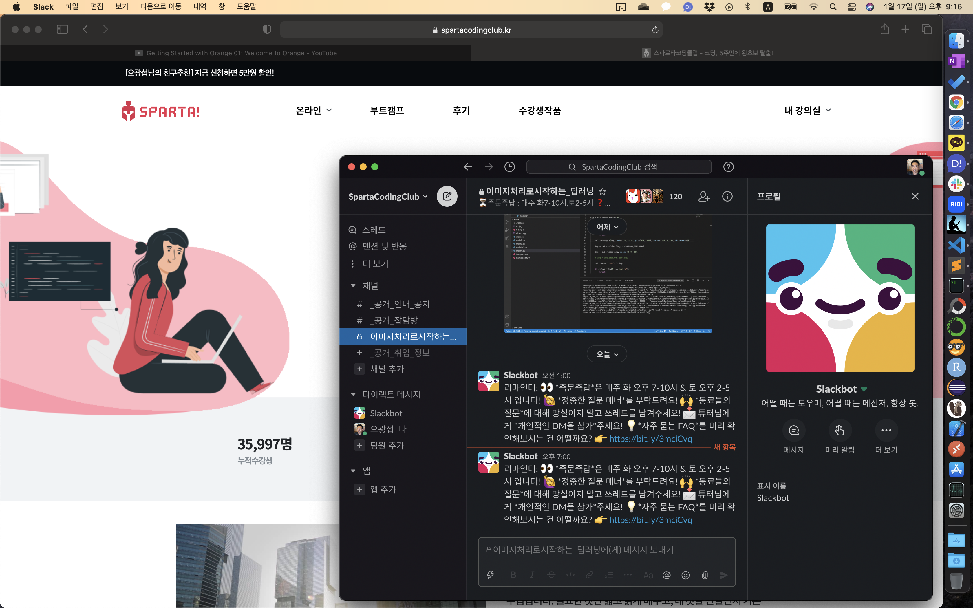973x608 pixels.
Task: Open the history clock icon
Action: pyautogui.click(x=509, y=167)
